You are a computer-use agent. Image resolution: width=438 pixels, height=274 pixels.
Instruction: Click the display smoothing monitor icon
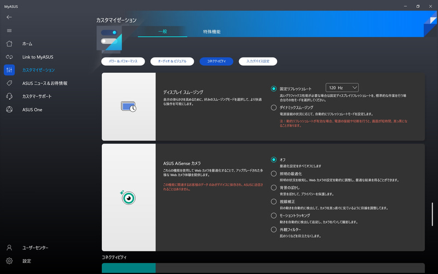[129, 107]
